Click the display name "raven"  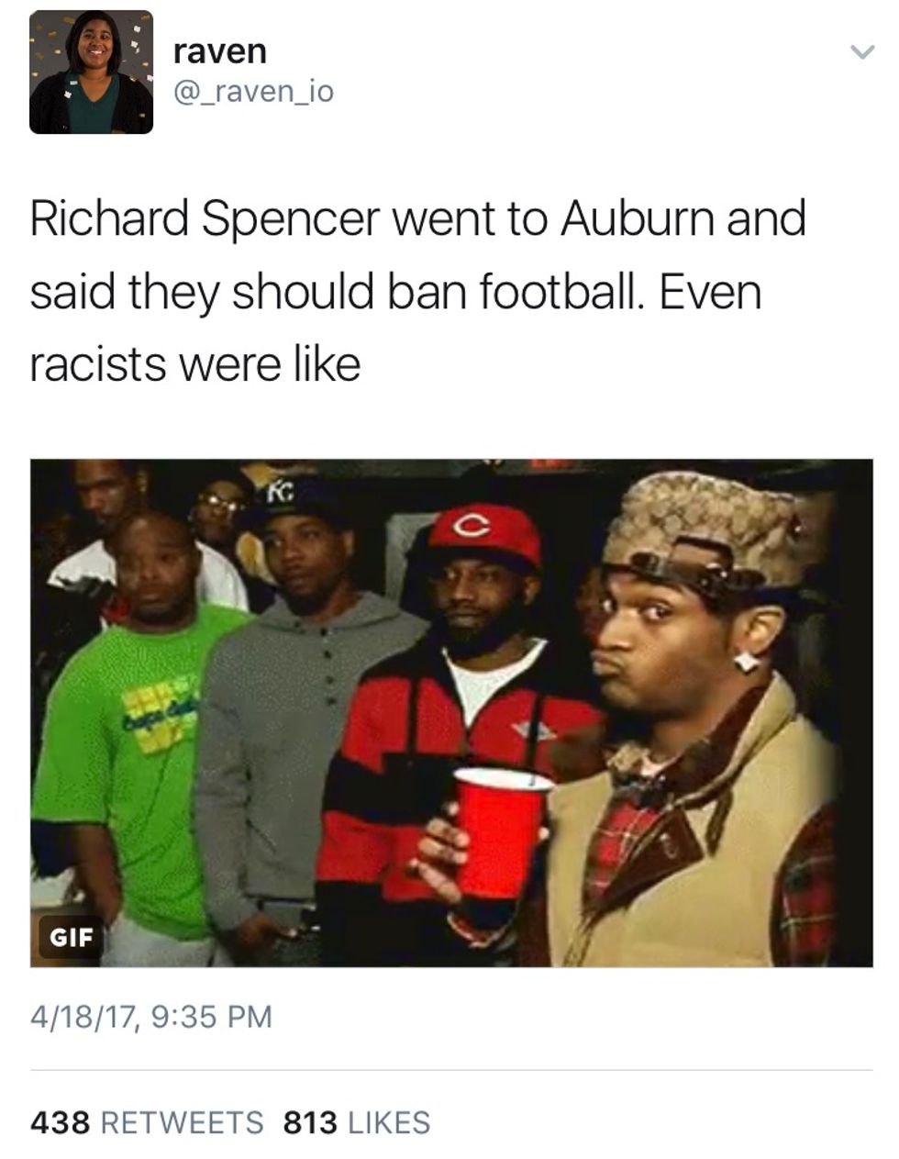[220, 51]
